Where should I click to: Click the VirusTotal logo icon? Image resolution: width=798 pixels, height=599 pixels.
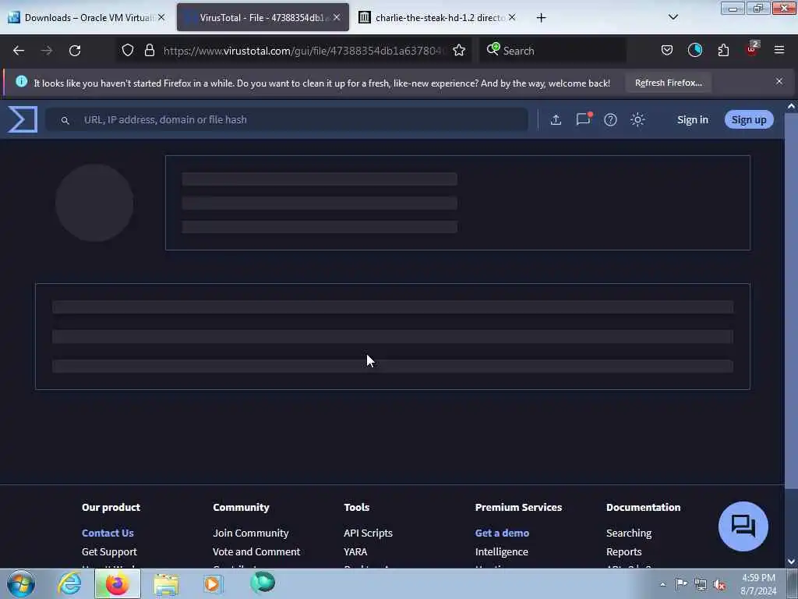click(x=23, y=119)
